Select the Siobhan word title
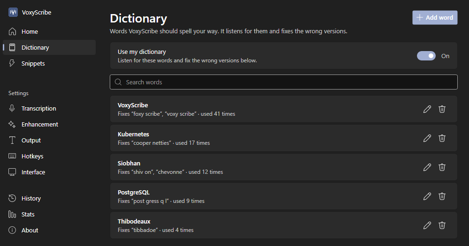This screenshot has height=246, width=469. click(129, 163)
